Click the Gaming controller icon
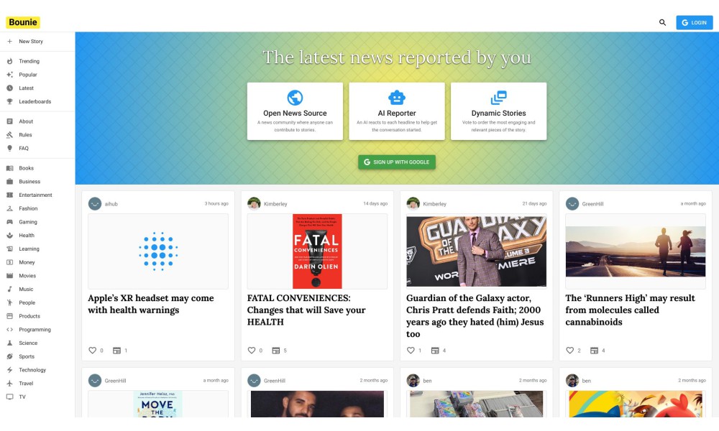 coord(9,222)
